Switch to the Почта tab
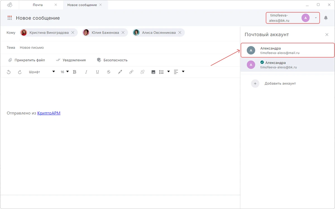The image size is (335, 209). tap(38, 5)
